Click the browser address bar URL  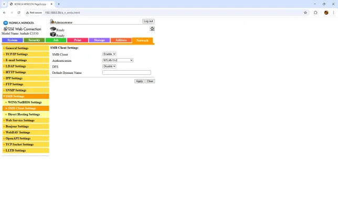click(62, 13)
